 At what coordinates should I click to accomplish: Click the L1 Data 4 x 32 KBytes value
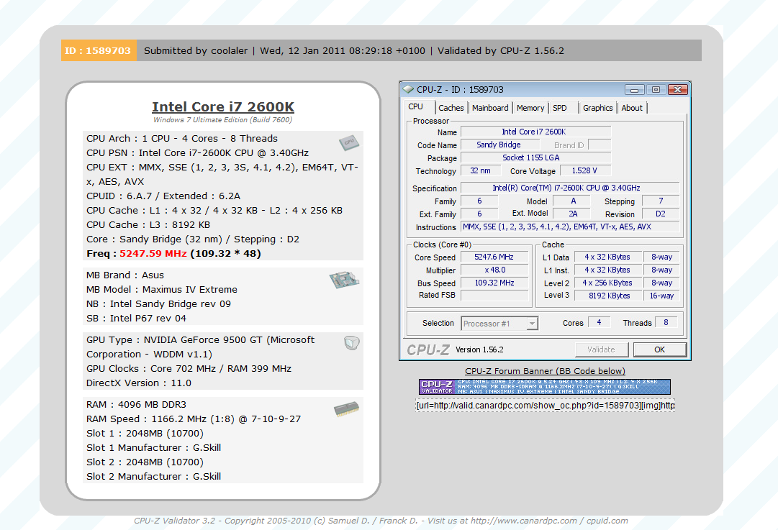point(608,257)
